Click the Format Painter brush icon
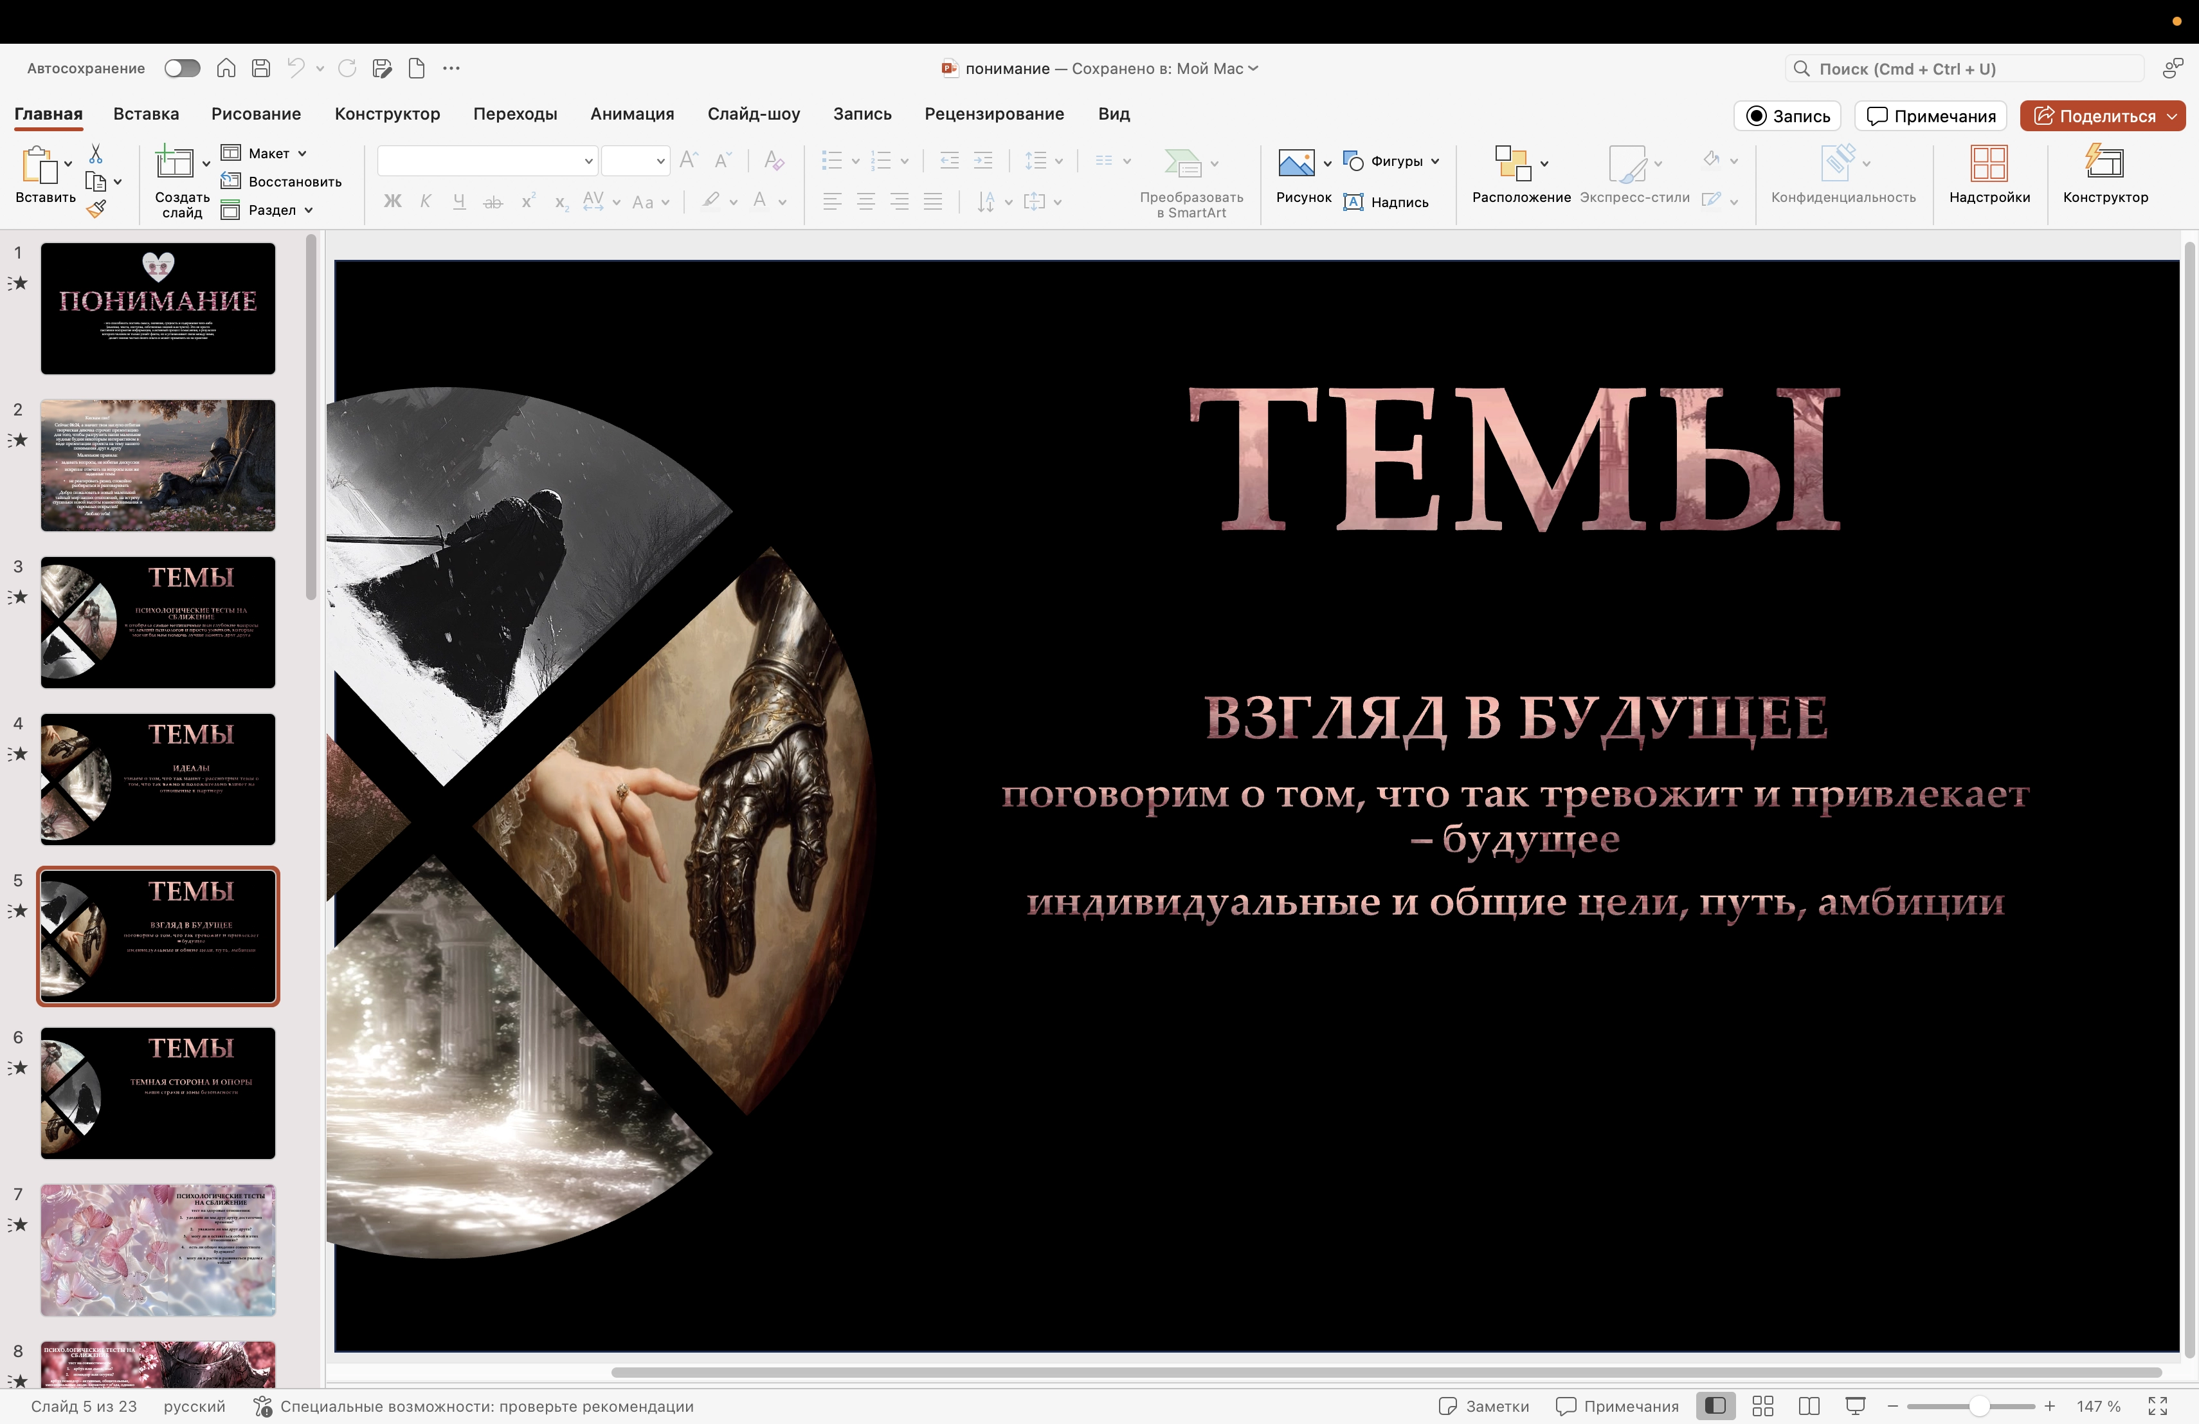The height and width of the screenshot is (1424, 2199). coord(96,209)
